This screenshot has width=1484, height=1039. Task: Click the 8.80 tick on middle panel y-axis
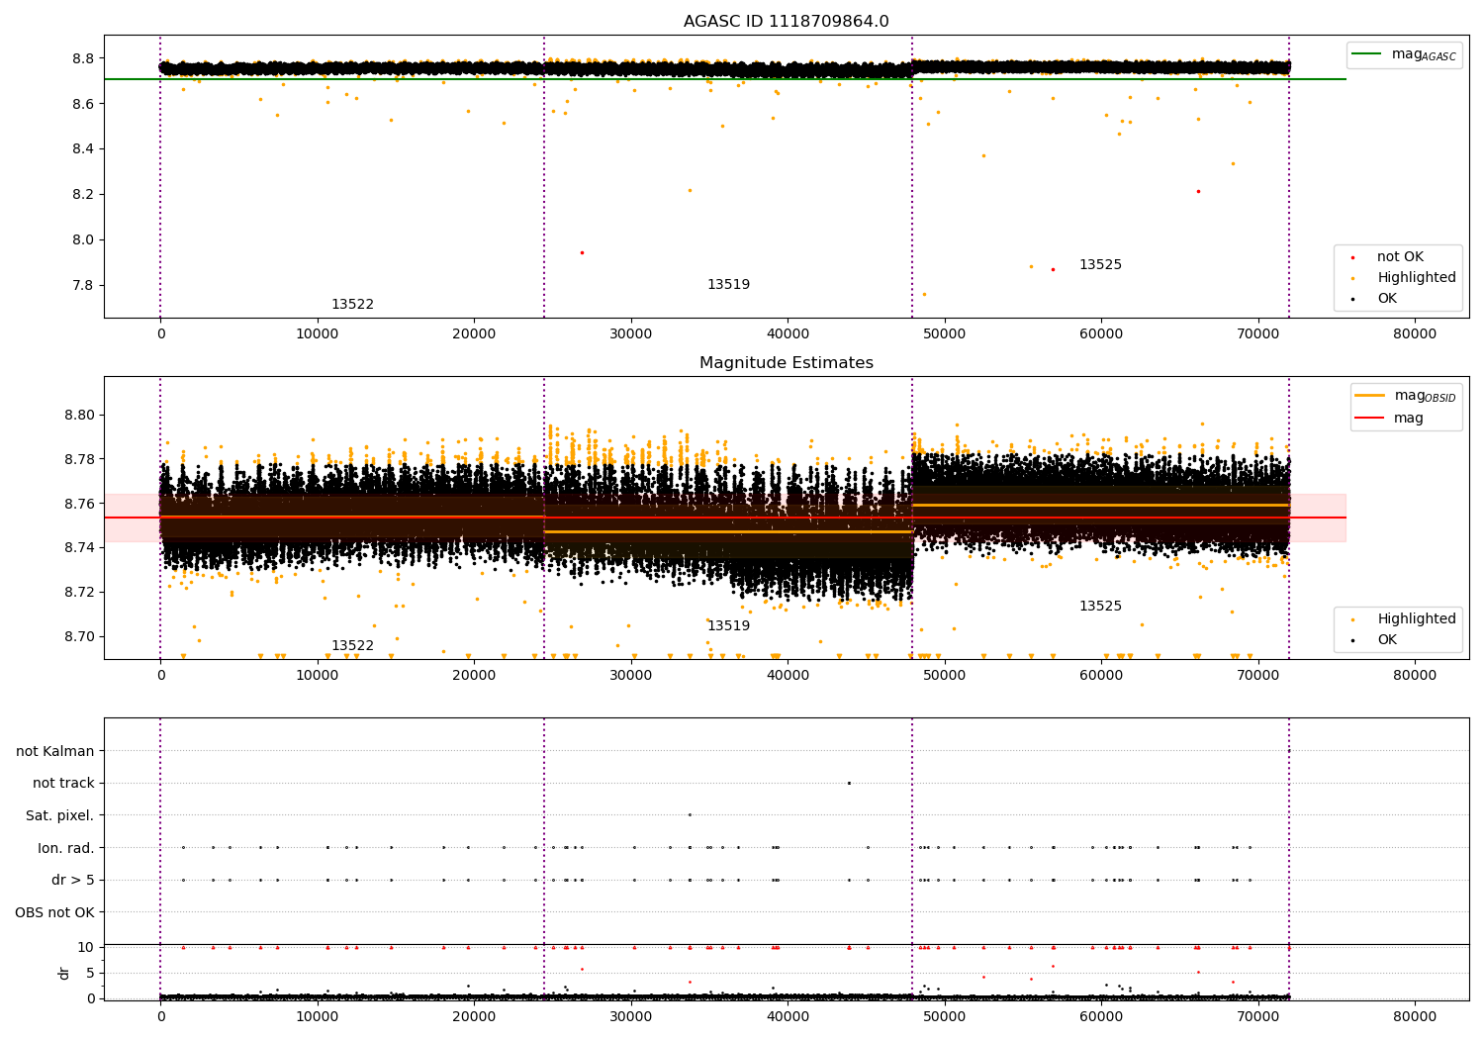coord(78,416)
